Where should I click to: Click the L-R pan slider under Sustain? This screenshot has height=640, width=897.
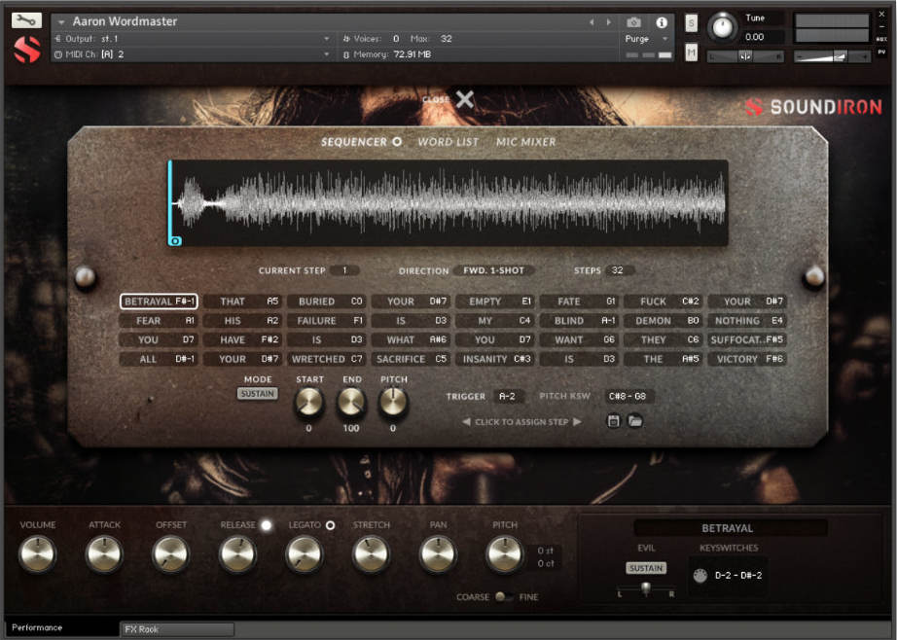tap(646, 587)
